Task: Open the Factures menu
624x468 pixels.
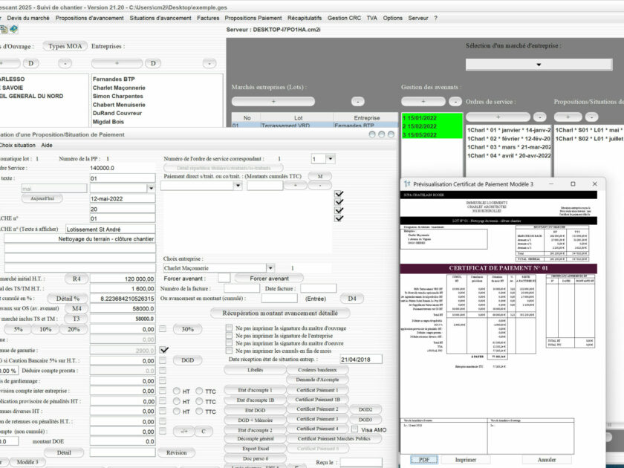Action: tap(208, 18)
